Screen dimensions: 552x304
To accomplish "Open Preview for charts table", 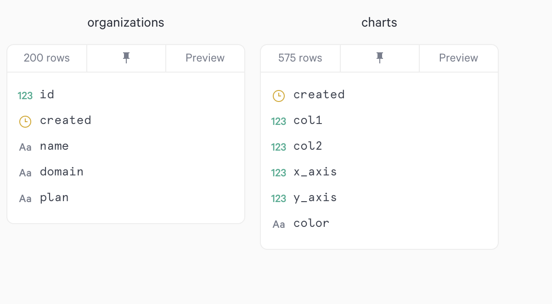I will tap(458, 58).
